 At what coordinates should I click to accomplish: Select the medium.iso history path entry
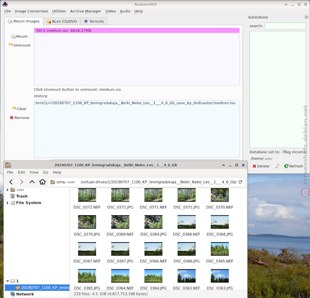(135, 103)
